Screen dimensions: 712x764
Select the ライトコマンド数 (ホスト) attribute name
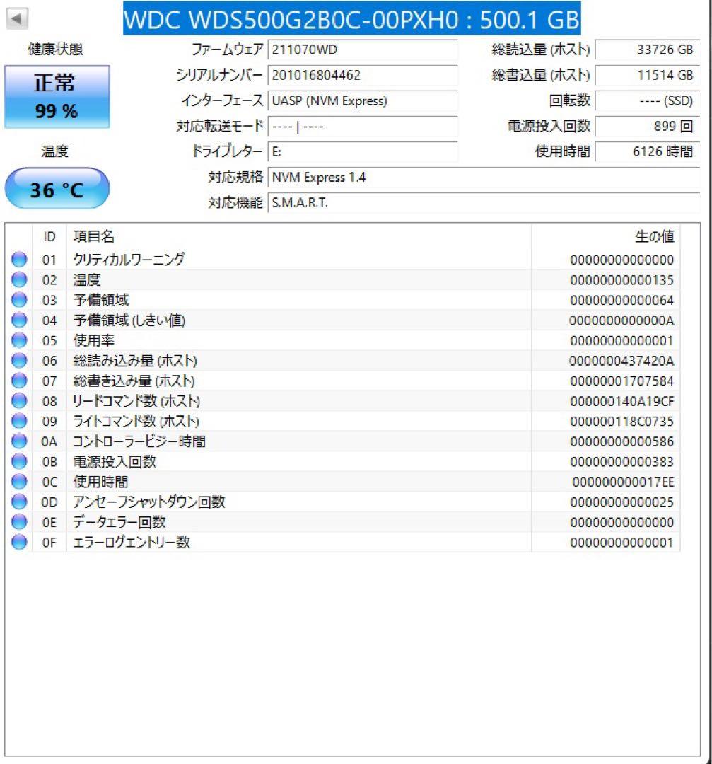[136, 421]
